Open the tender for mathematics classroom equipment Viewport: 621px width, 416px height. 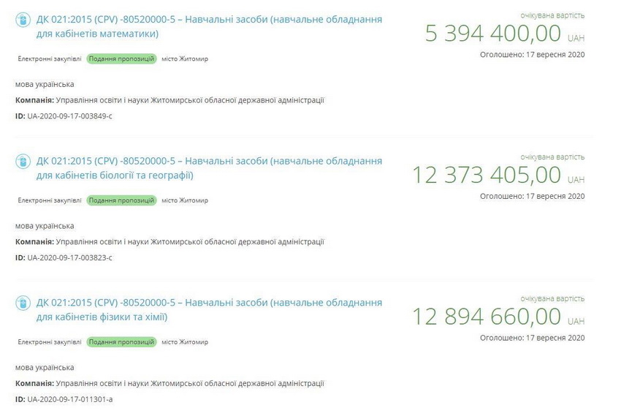point(209,26)
